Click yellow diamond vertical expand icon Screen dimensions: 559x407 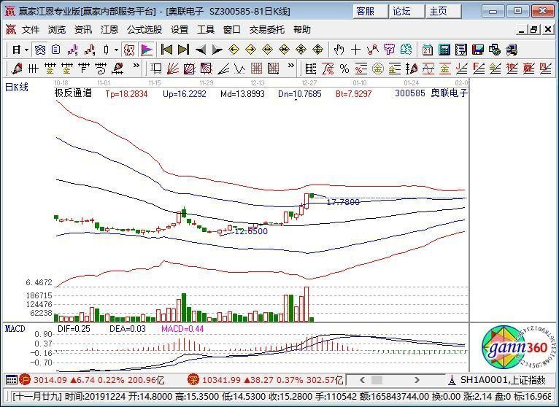[x=317, y=50]
